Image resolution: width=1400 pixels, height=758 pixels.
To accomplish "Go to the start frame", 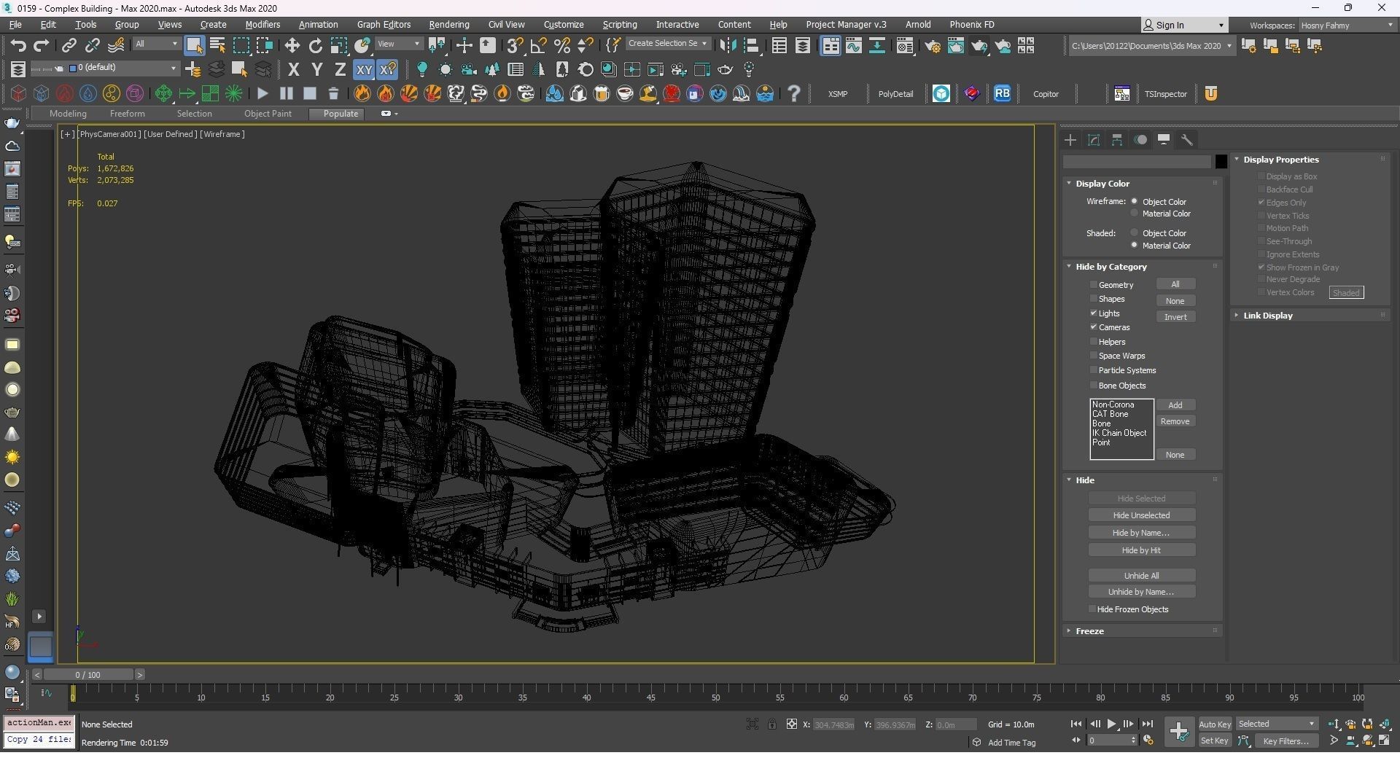I will pyautogui.click(x=1076, y=724).
